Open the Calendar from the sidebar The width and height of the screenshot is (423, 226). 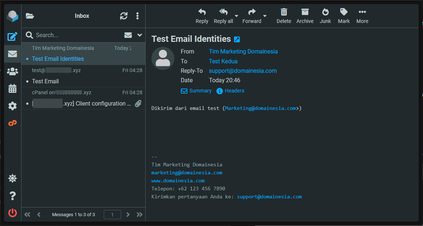12,88
